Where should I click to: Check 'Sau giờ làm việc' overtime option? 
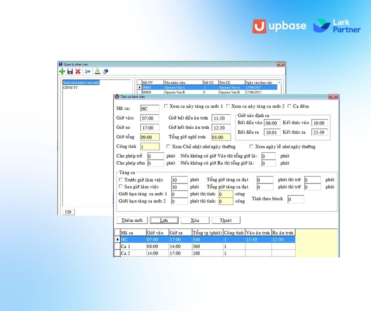121,186
